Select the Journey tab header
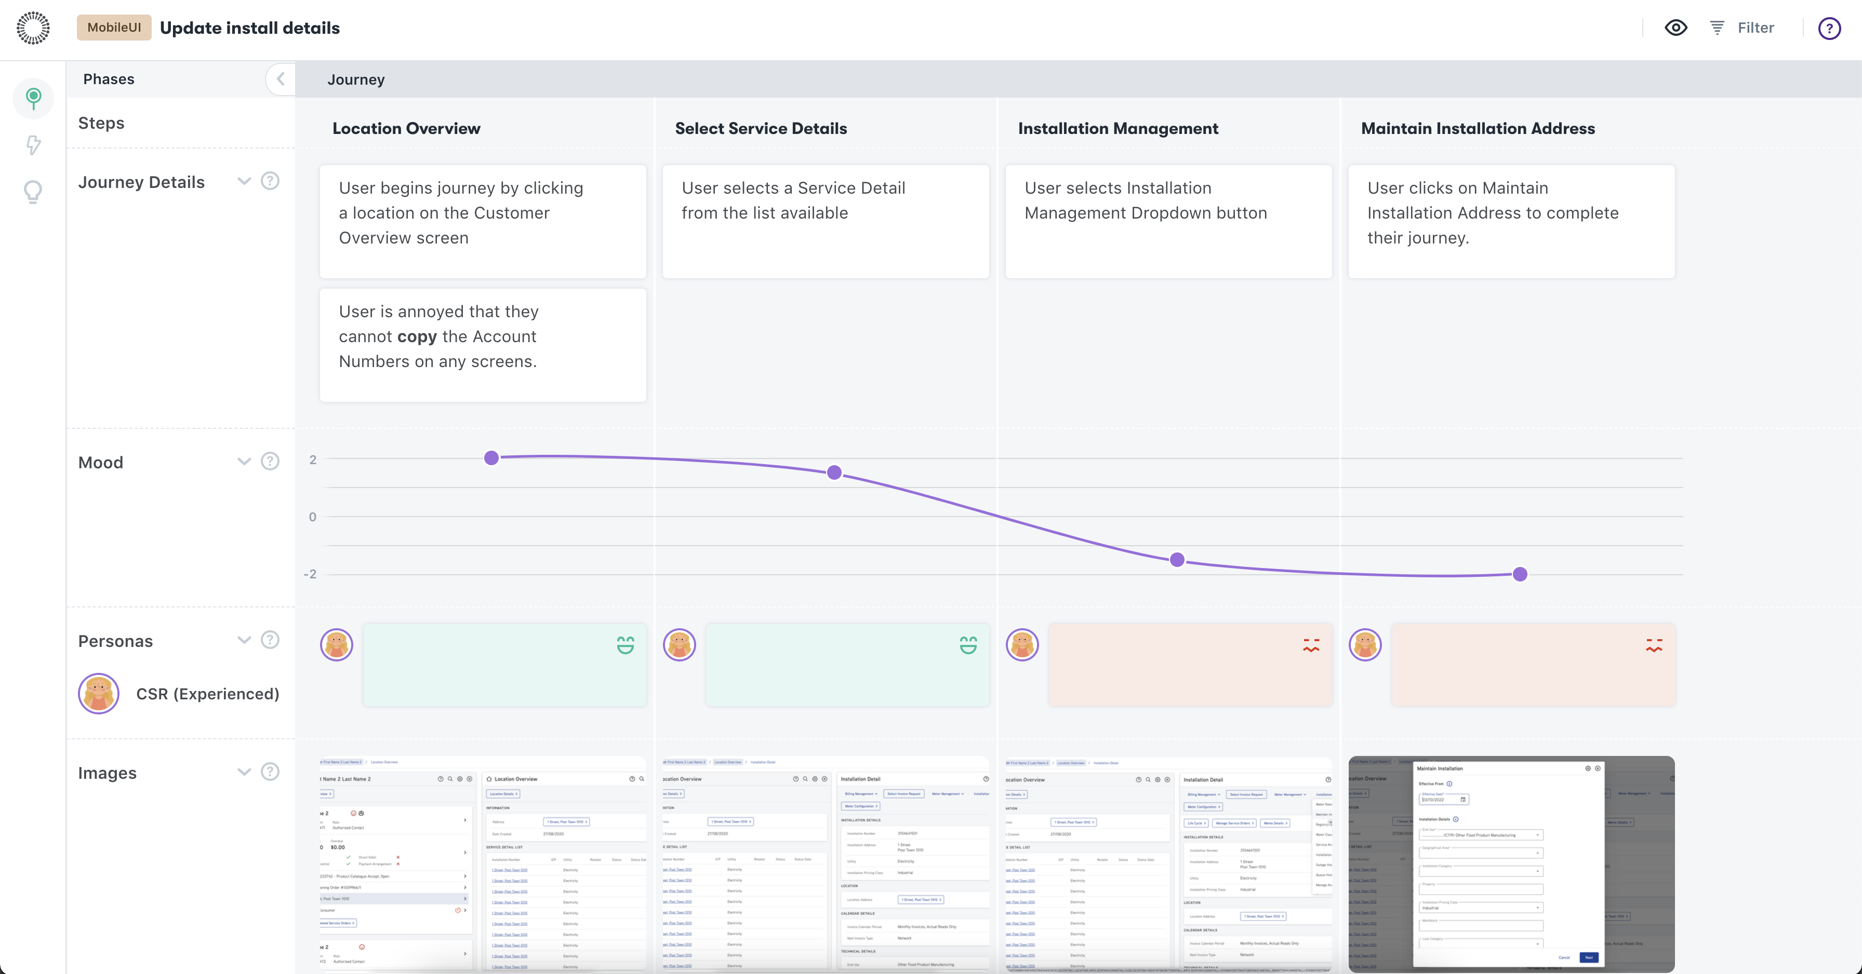1862x974 pixels. [x=356, y=79]
